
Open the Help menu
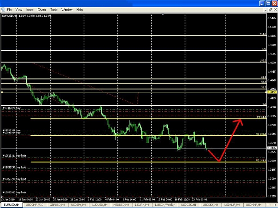coord(80,10)
